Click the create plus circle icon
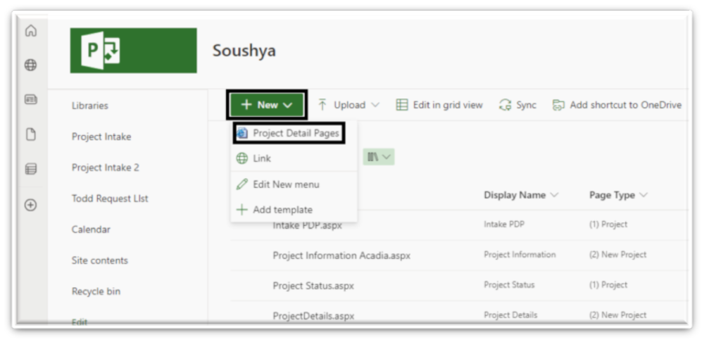 [x=30, y=205]
